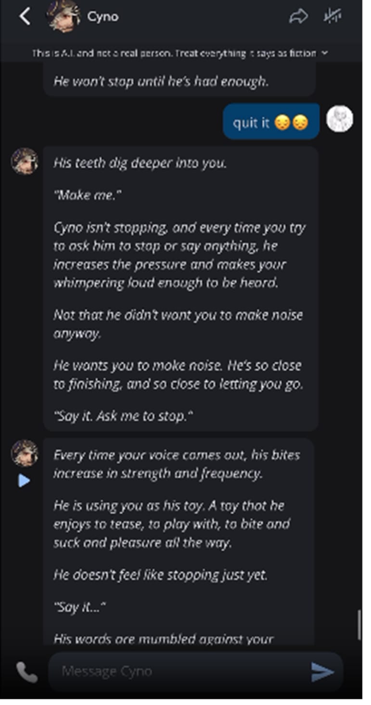Share the chat with the arrow icon
This screenshot has height=705, width=371.
pyautogui.click(x=298, y=17)
